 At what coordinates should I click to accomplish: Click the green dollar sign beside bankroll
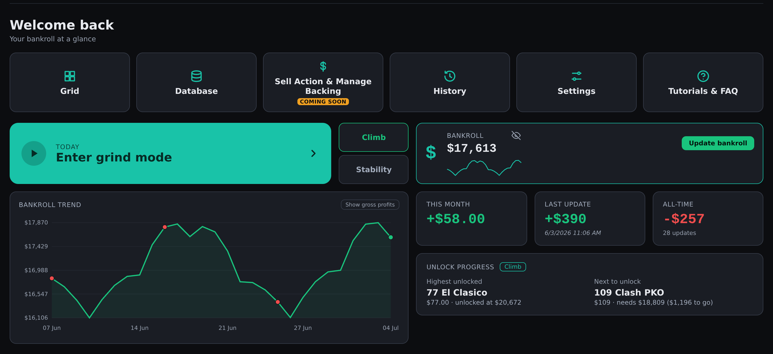click(x=431, y=152)
